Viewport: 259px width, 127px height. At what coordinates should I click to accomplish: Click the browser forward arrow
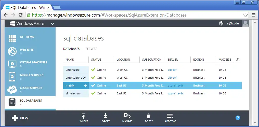point(13,15)
